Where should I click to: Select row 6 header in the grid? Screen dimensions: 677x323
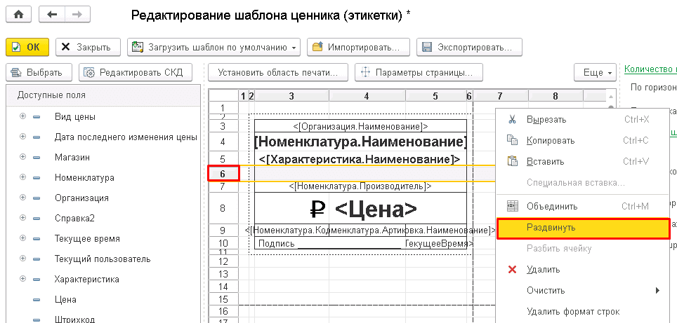pyautogui.click(x=223, y=172)
